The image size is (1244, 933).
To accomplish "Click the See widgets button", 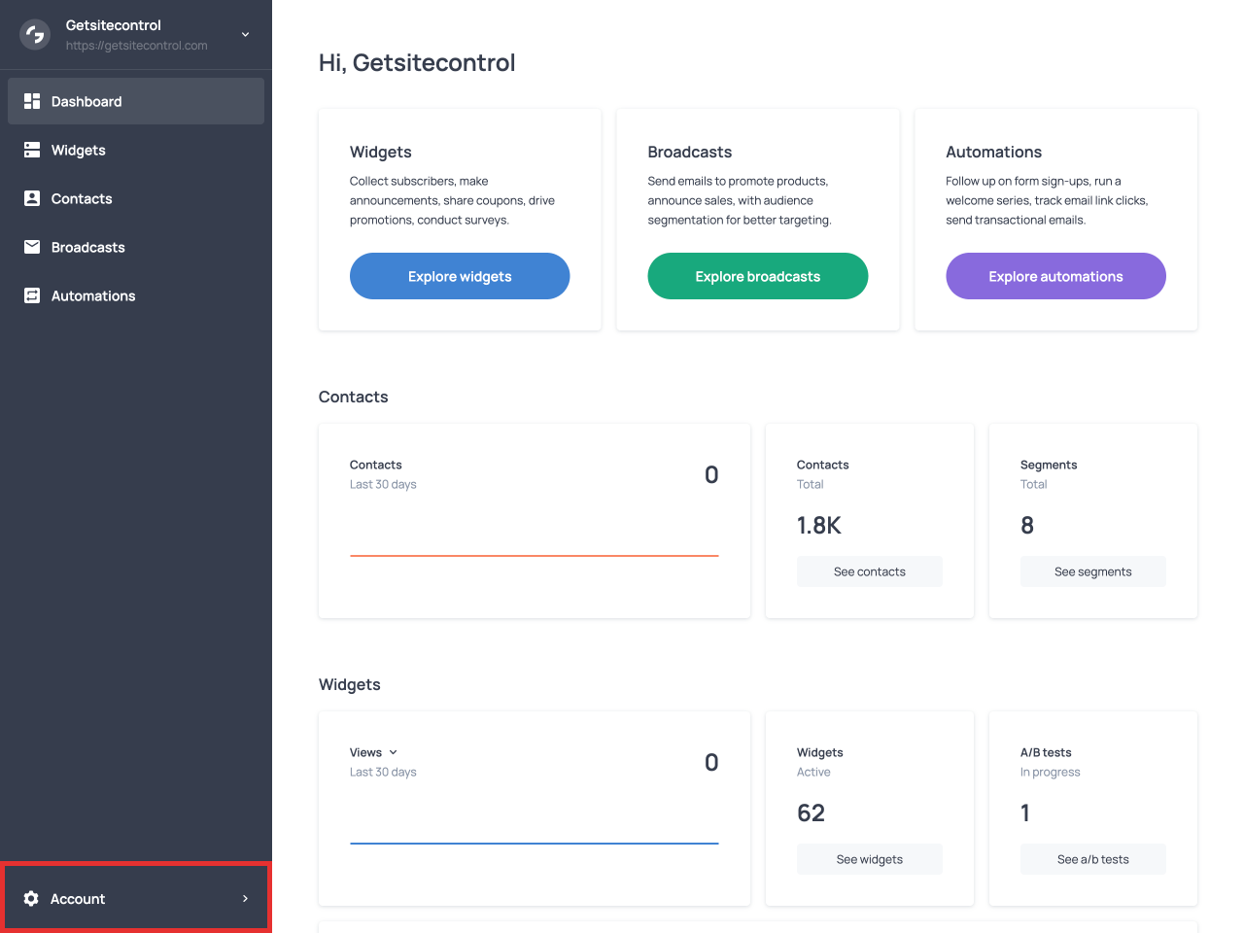I will click(x=869, y=859).
